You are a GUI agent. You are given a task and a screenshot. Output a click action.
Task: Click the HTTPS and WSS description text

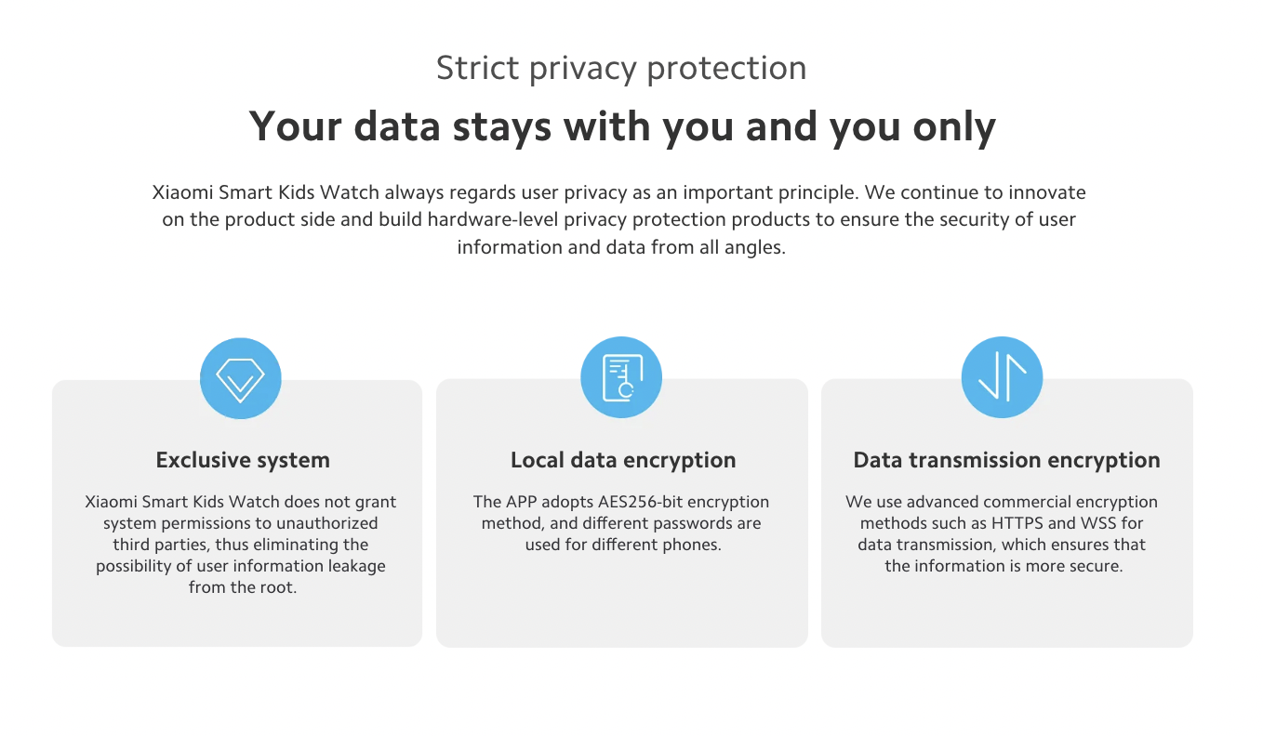point(1003,533)
